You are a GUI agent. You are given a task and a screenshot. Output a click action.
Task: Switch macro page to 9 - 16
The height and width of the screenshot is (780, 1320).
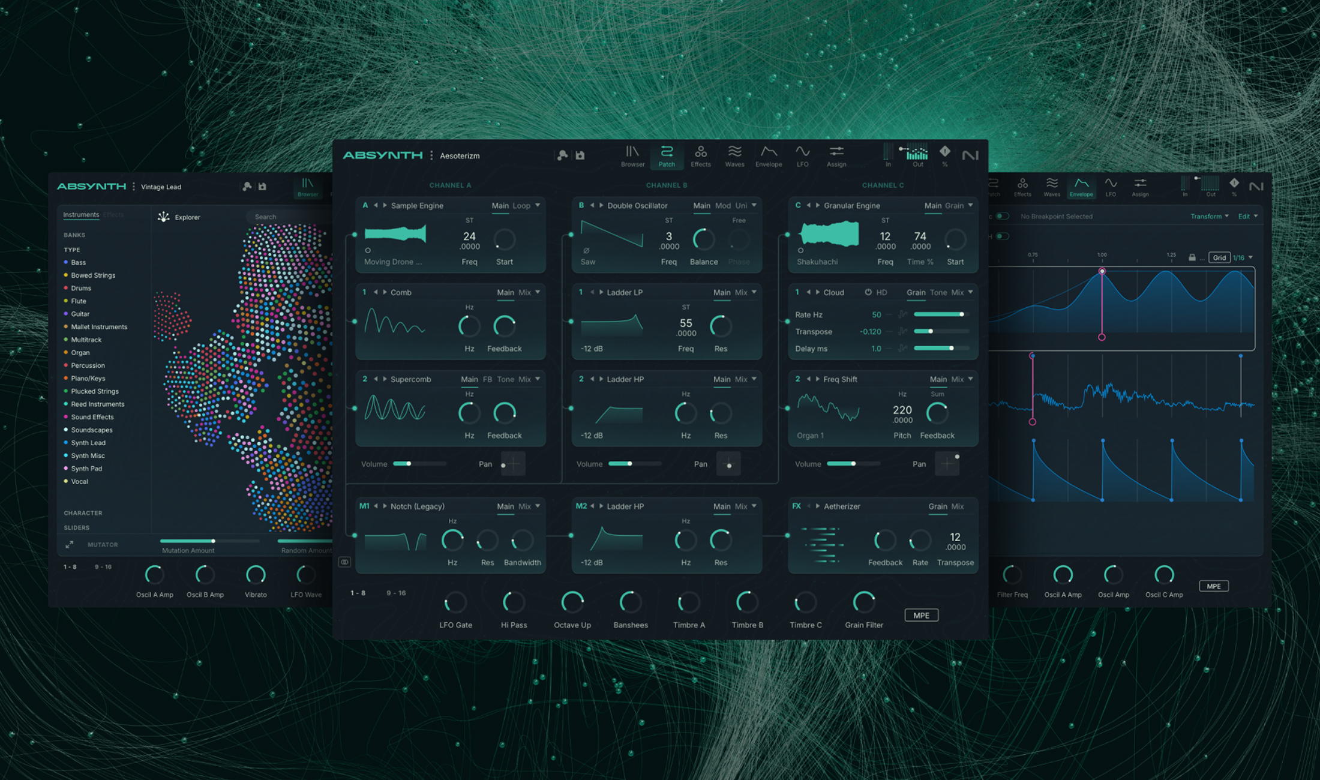(396, 593)
